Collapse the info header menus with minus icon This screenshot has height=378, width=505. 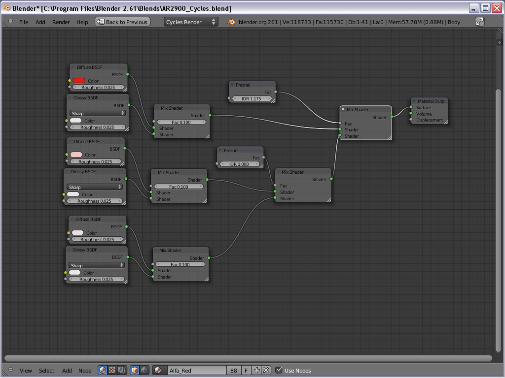[11, 21]
